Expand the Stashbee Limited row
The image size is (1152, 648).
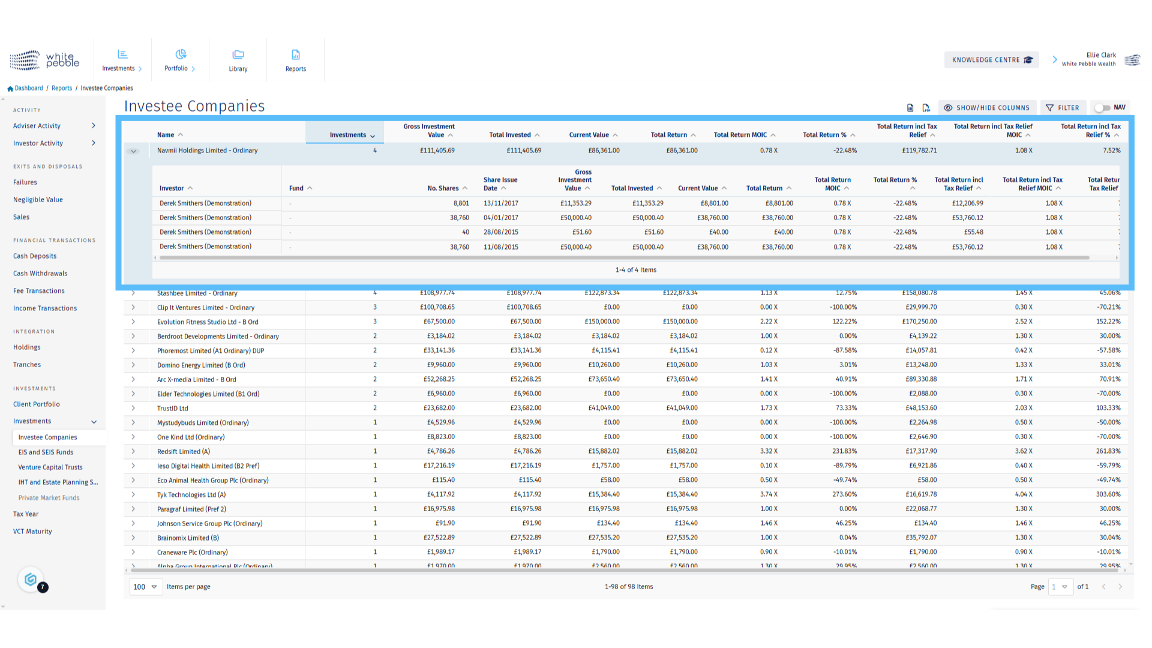point(133,293)
